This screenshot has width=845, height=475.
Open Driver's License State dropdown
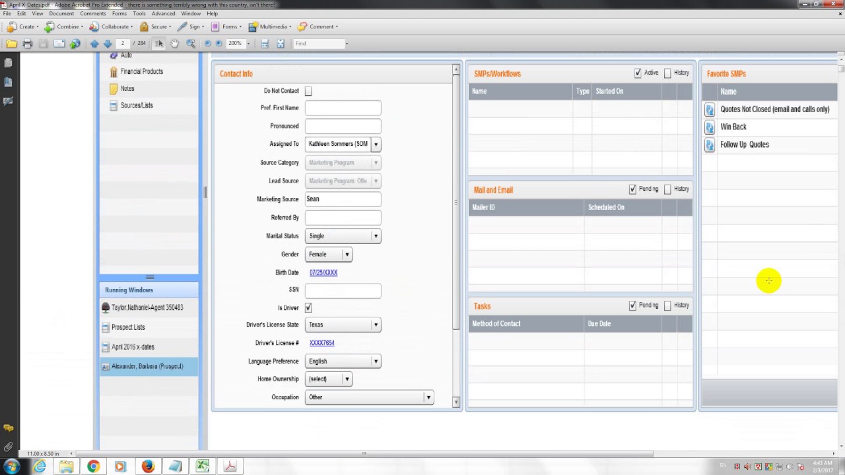(376, 325)
